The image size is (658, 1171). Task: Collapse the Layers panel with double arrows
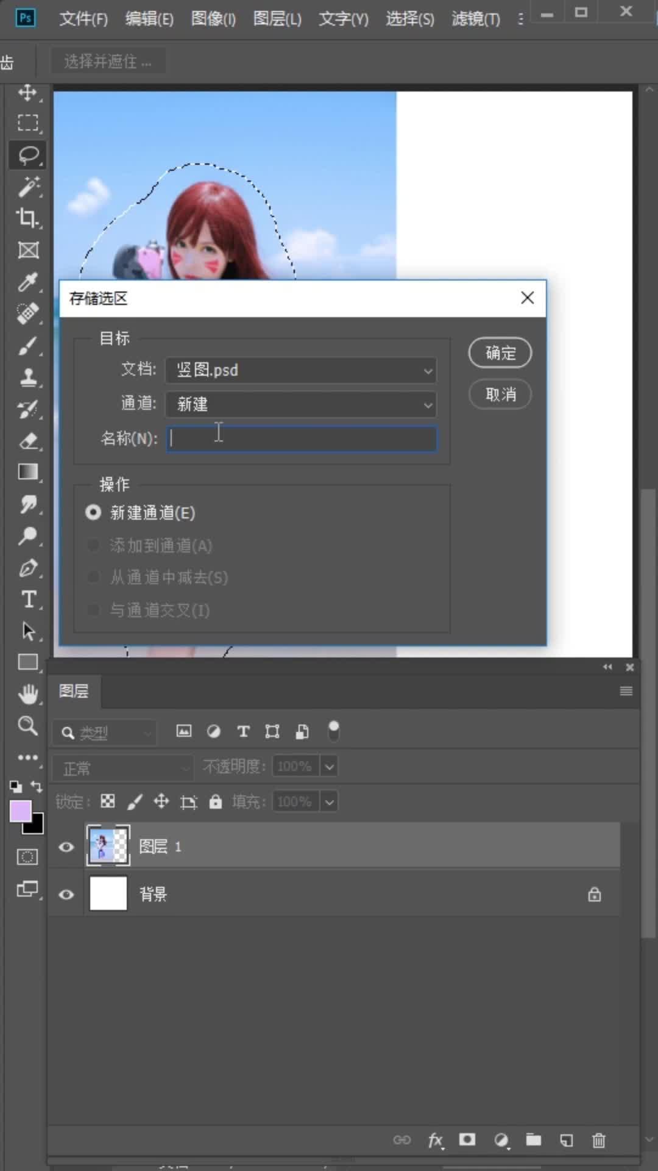607,667
